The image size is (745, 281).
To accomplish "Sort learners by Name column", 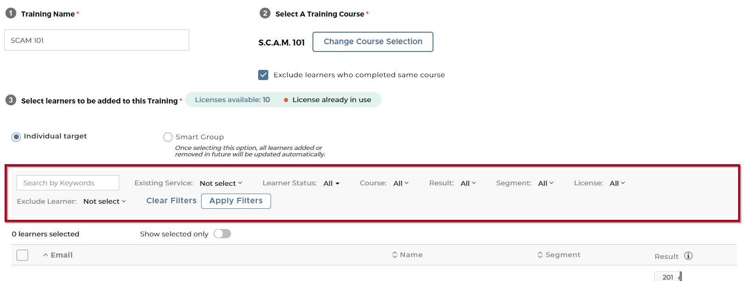I will pyautogui.click(x=407, y=255).
